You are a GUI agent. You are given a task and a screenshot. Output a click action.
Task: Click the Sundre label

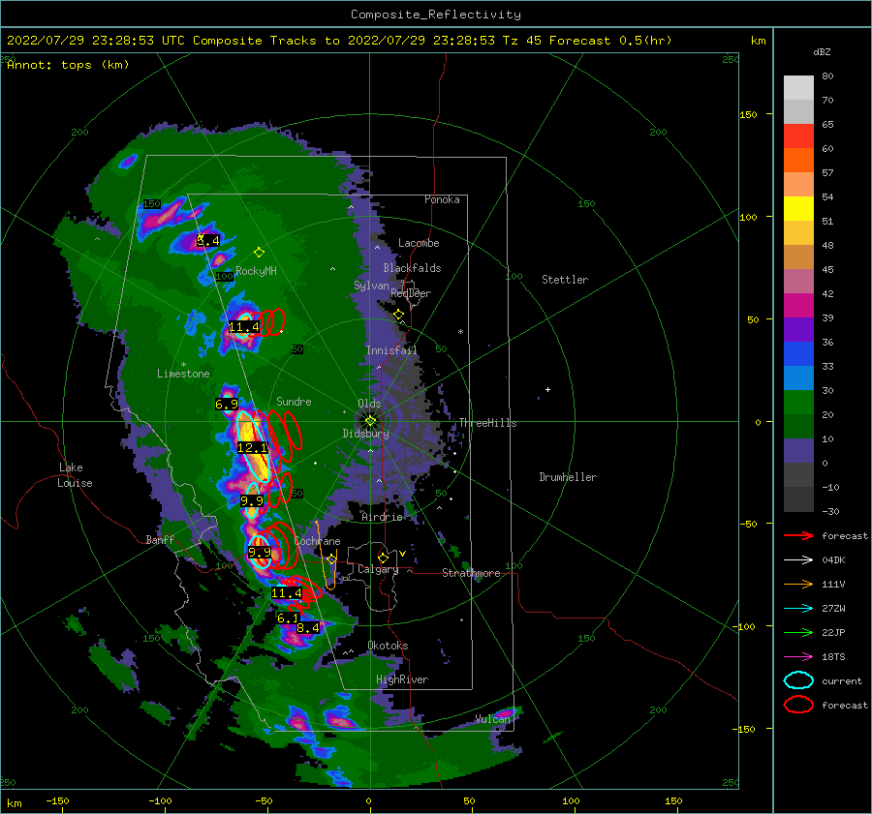coord(294,401)
